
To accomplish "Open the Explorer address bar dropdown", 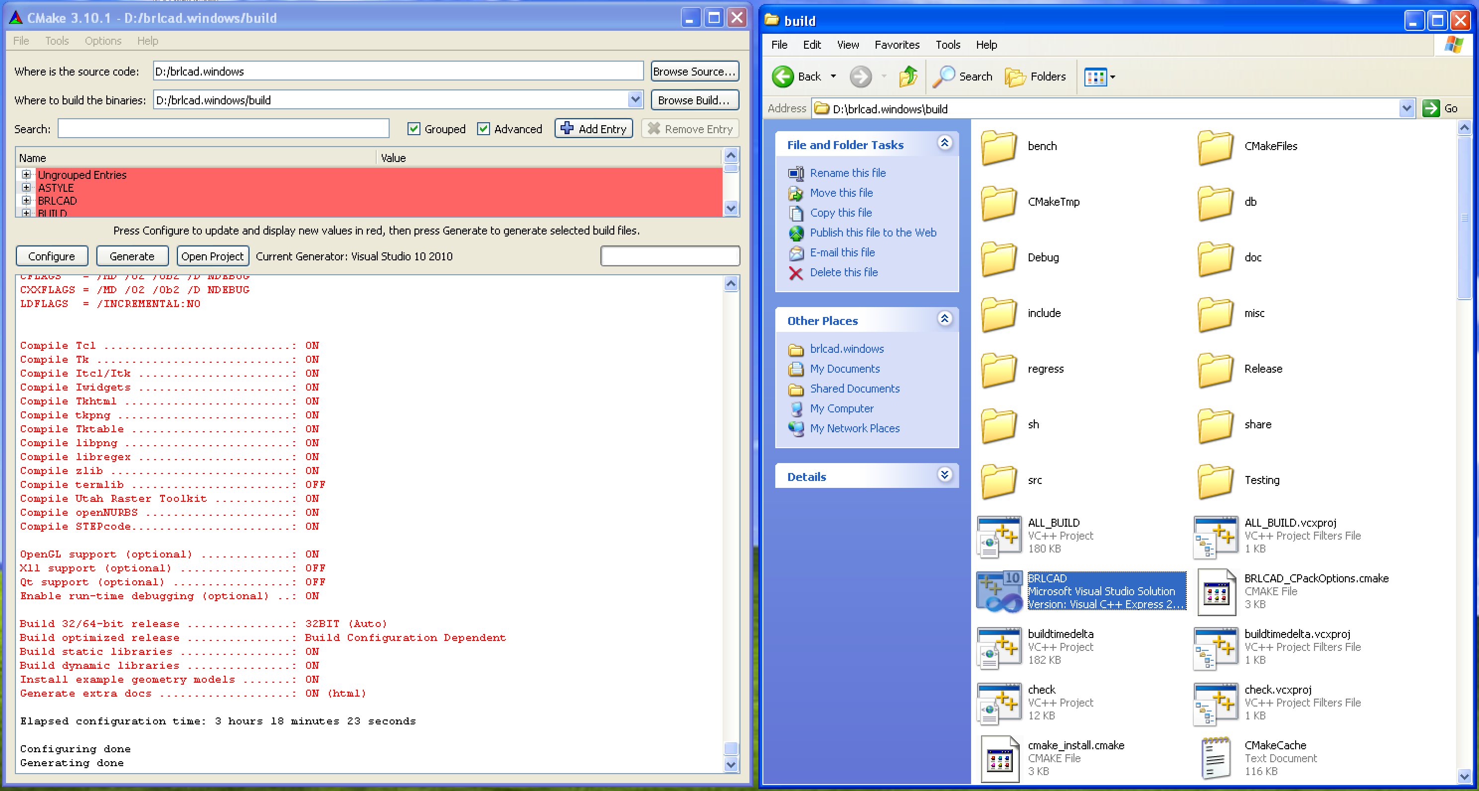I will (1406, 108).
